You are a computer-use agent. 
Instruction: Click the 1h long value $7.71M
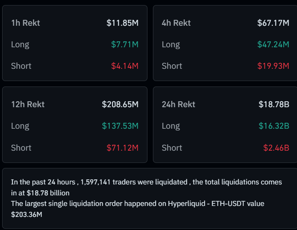coord(125,44)
